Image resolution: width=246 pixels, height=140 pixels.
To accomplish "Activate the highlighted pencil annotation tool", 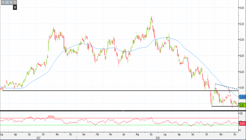I will 7,2.
